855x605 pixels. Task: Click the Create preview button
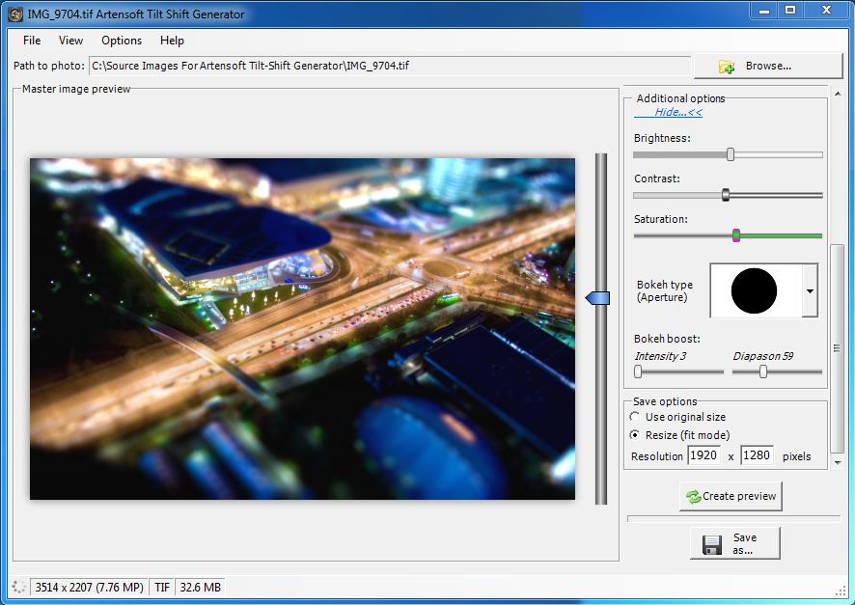tap(731, 497)
